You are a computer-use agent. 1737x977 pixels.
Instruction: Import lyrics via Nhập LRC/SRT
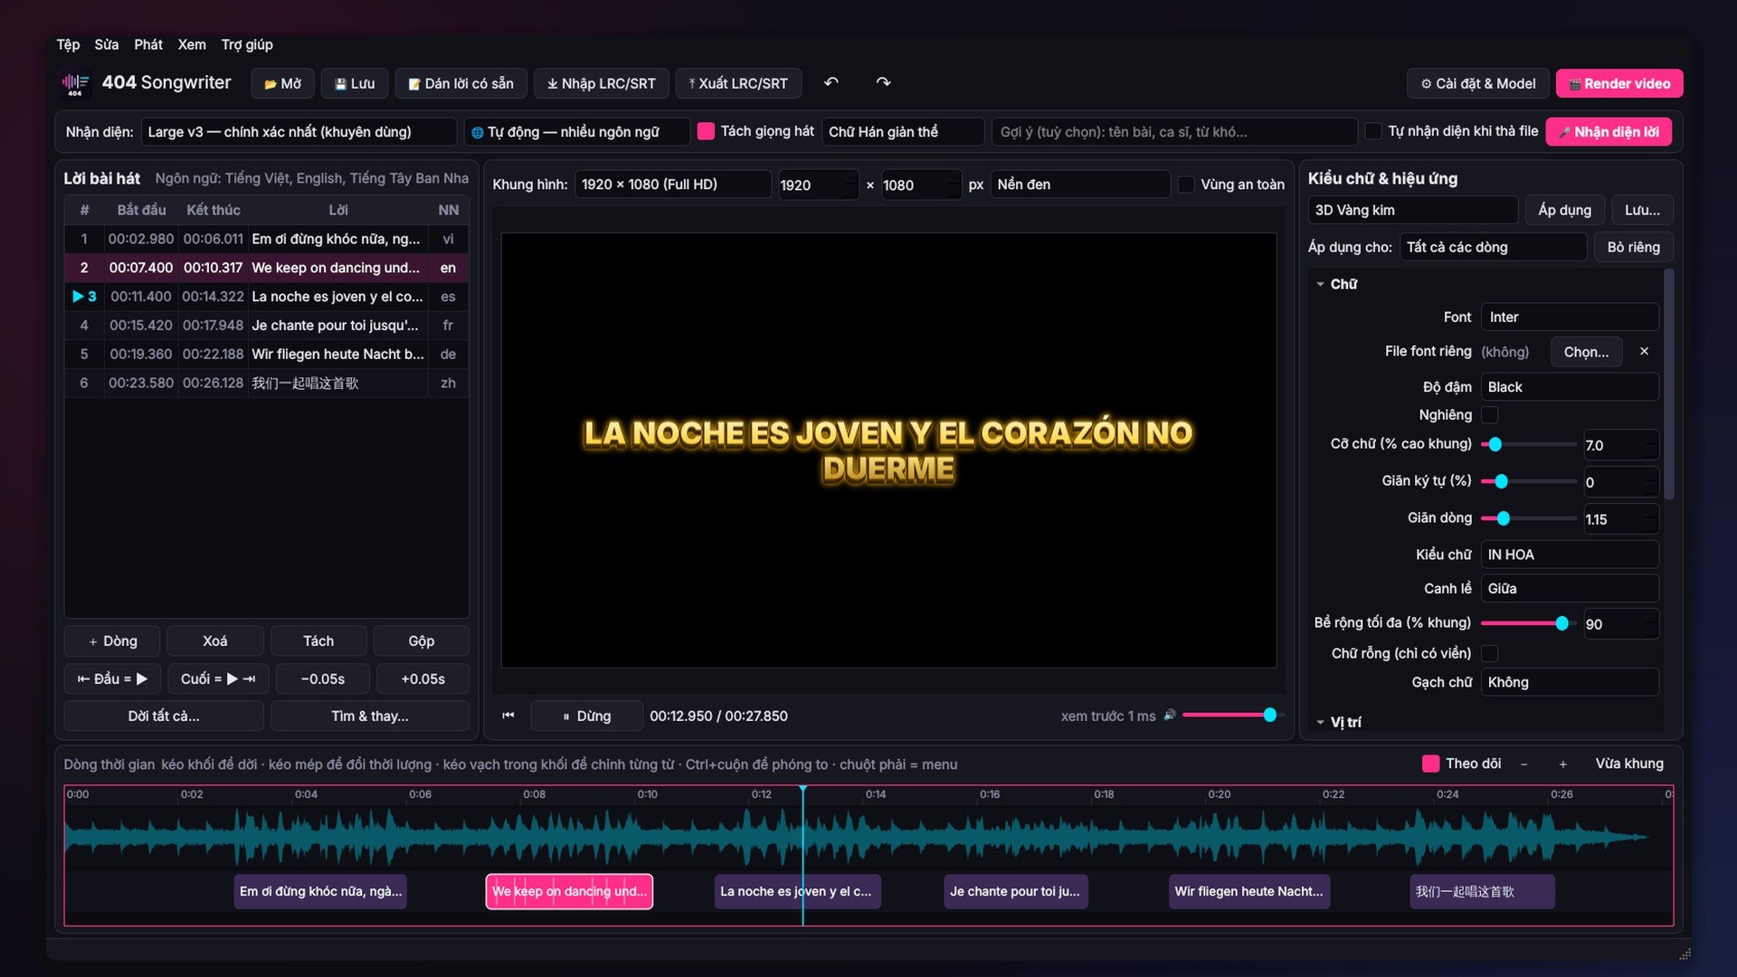pyautogui.click(x=602, y=83)
